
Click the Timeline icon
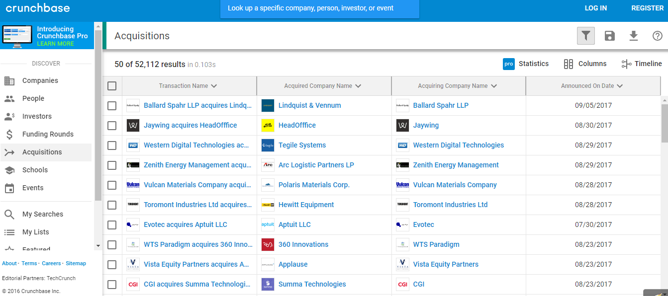click(x=626, y=64)
